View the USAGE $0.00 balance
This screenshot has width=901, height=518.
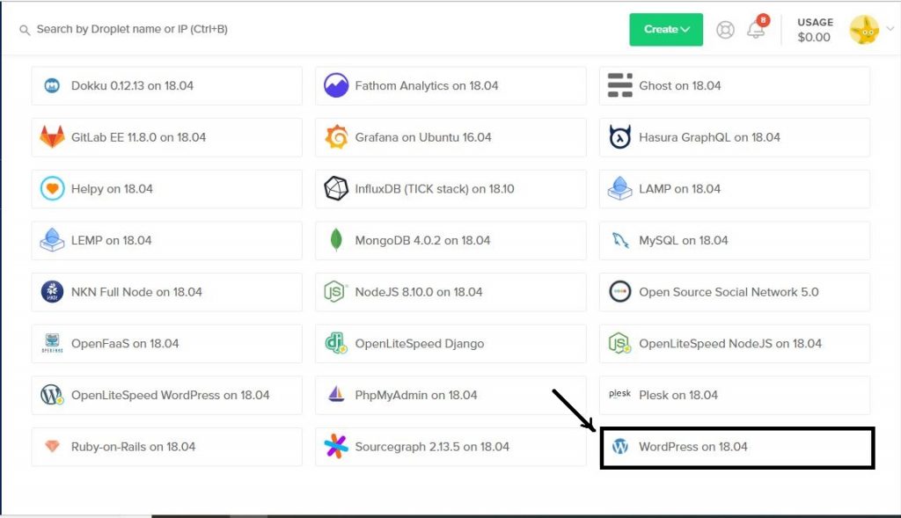[815, 30]
